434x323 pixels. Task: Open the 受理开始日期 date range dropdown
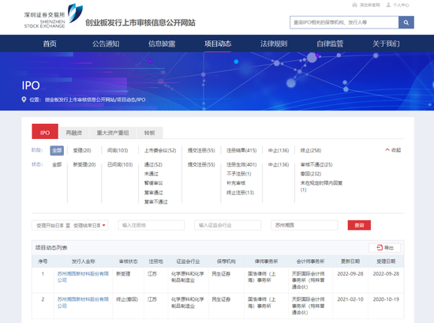pos(69,225)
